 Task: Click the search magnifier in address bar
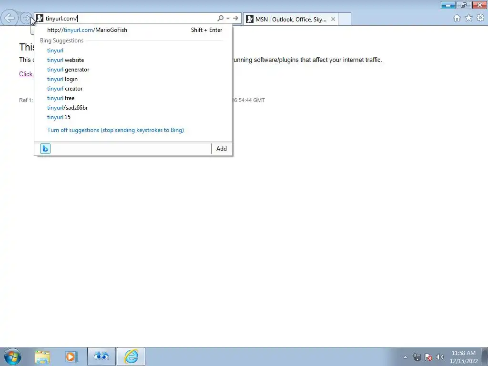[x=220, y=19]
